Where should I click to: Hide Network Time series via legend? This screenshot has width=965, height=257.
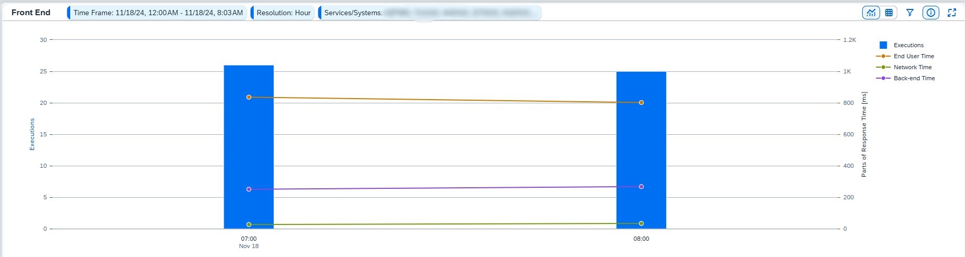(913, 67)
